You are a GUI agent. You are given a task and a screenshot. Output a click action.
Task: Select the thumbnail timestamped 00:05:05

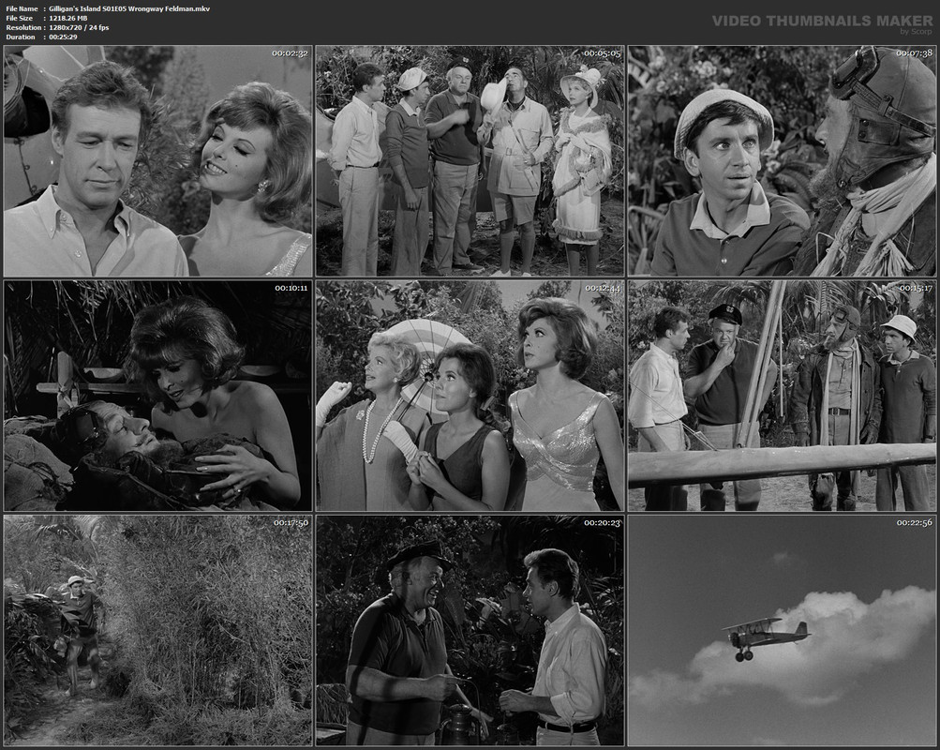click(470, 160)
